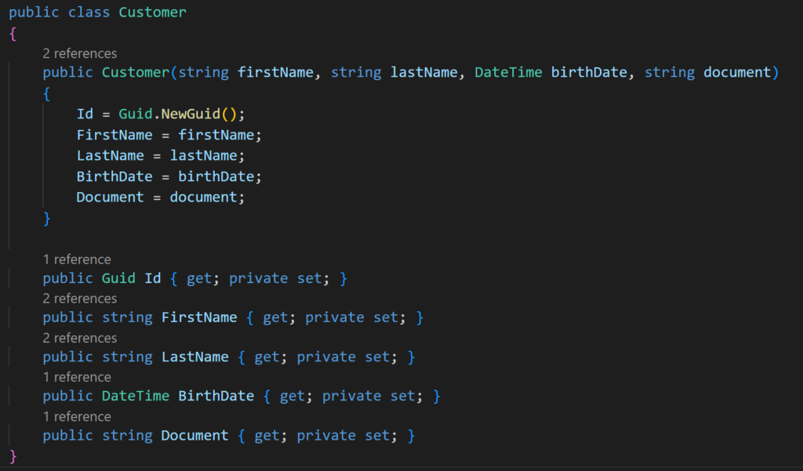Viewport: 803px width, 471px height.
Task: Click the closing pink brace of the Customer class
Action: [x=13, y=455]
